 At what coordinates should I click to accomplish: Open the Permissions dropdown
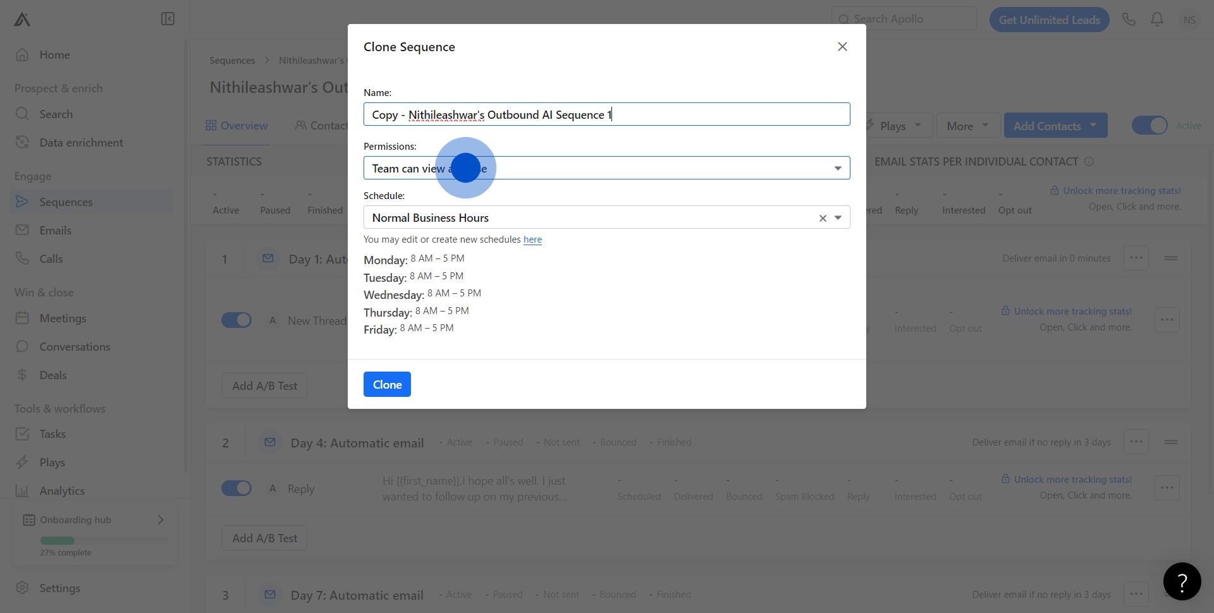pos(606,168)
